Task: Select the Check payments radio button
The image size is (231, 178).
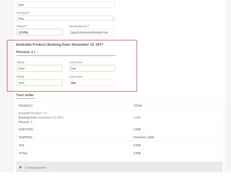Action: pyautogui.click(x=21, y=167)
